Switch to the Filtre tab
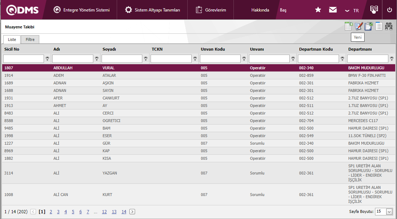 point(30,39)
